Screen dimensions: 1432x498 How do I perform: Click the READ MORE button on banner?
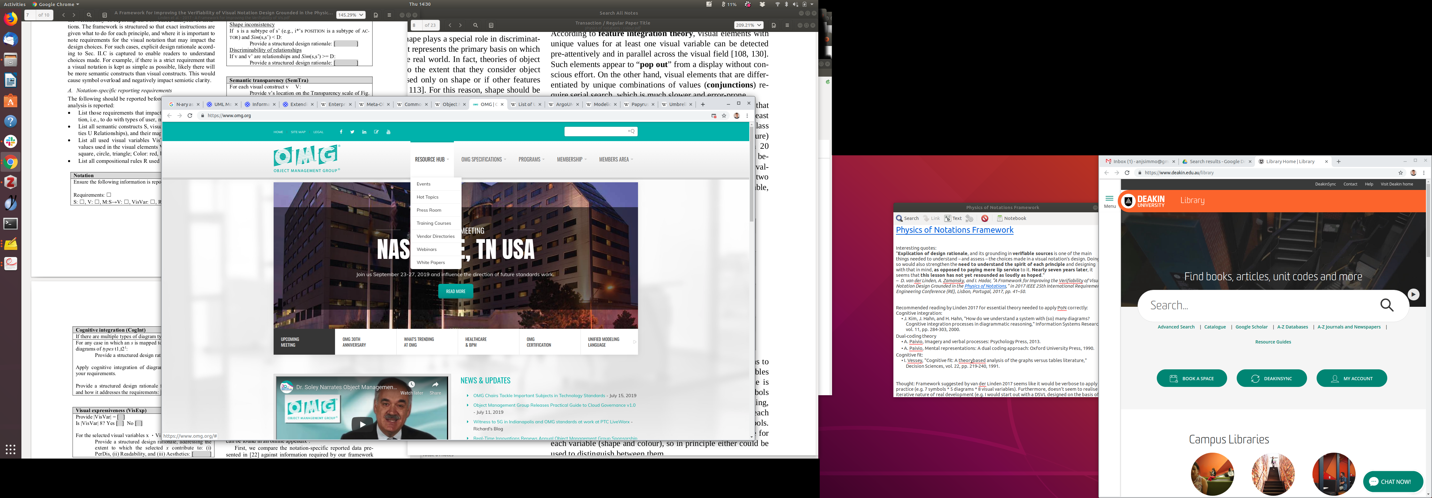pos(455,291)
